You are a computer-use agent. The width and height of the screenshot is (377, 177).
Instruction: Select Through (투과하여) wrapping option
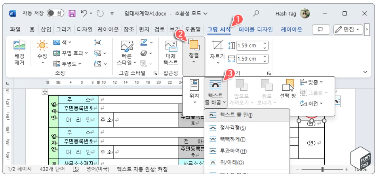(x=247, y=151)
